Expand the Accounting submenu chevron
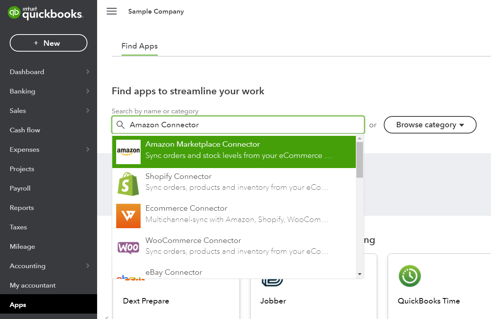This screenshot has height=319, width=491. (x=88, y=266)
